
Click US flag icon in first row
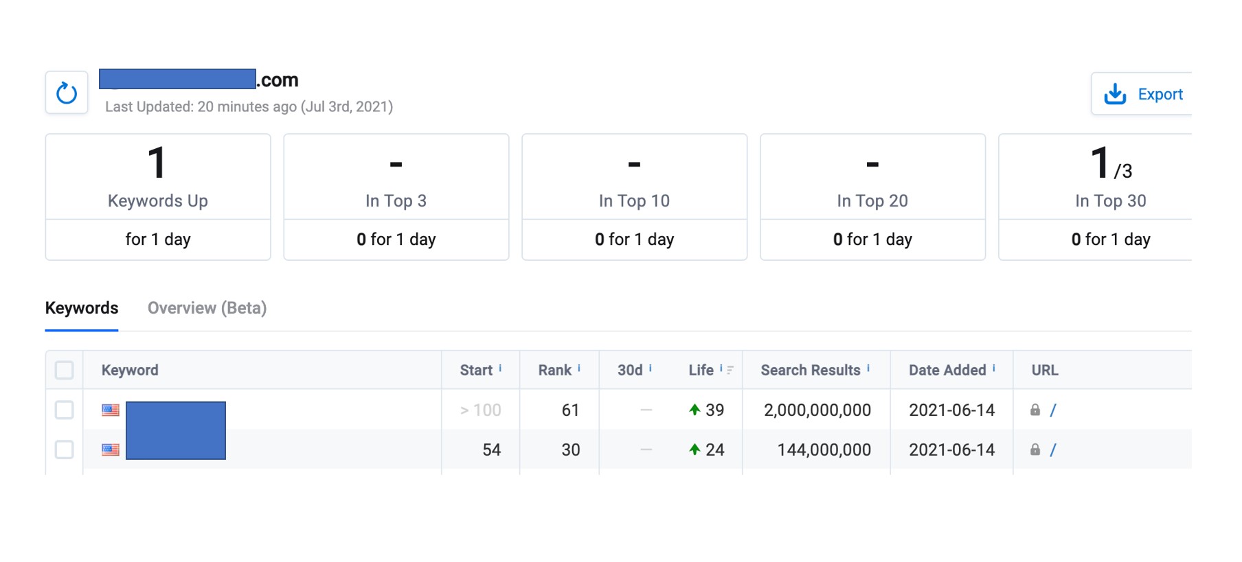point(111,410)
